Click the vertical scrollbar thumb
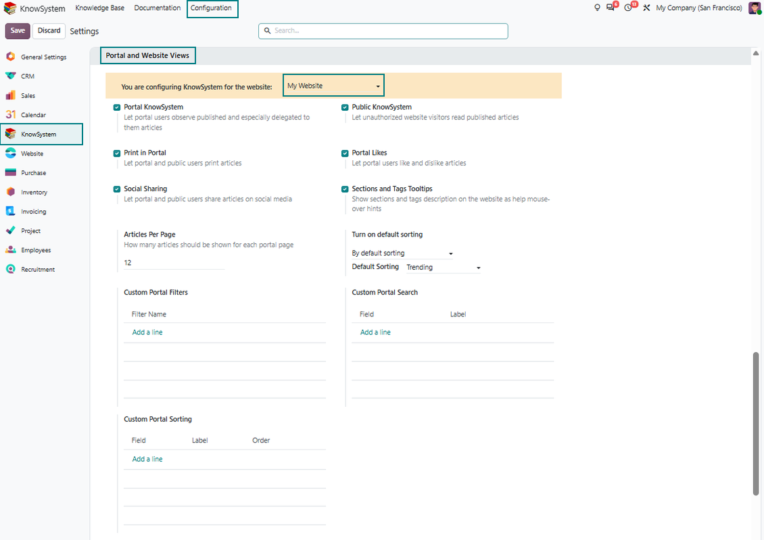 click(x=756, y=424)
